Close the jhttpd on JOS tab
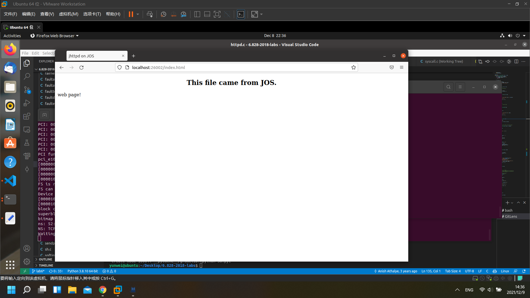Viewport: 530px width, 298px height. (123, 56)
